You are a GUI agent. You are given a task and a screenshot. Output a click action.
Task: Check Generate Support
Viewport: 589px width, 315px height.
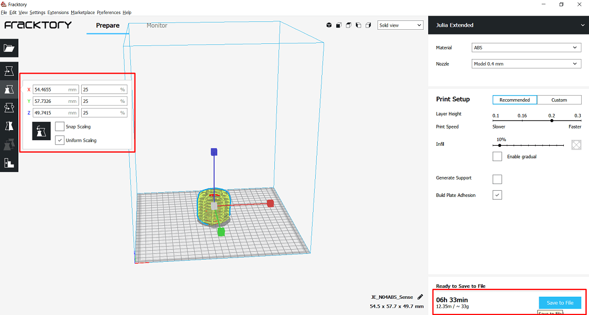(x=497, y=179)
